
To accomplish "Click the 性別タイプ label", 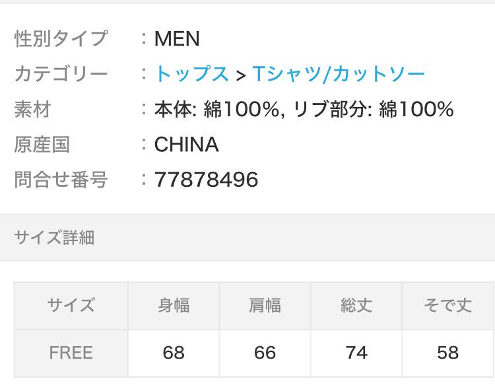I will (61, 38).
